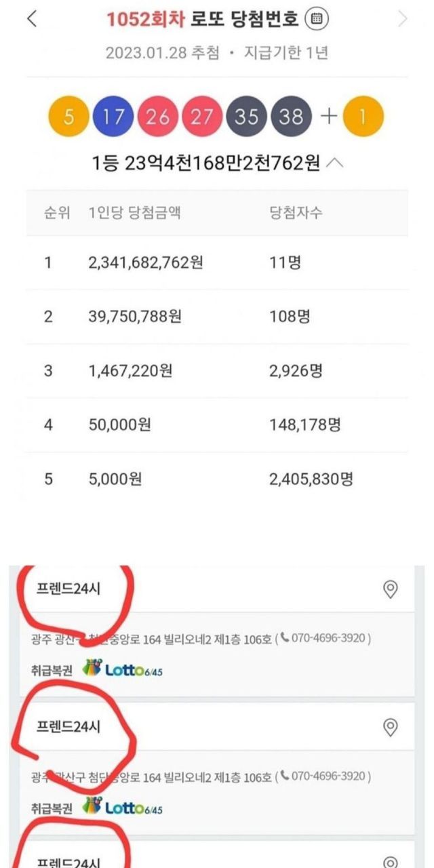This screenshot has width=434, height=868.
Task: Go back using the top-left arrow
Action: pos(32,19)
